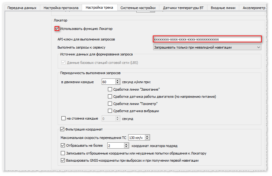Image resolution: width=272 pixels, height=176 pixels.
Task: Click the API-ключ input field
Action: click(x=207, y=39)
